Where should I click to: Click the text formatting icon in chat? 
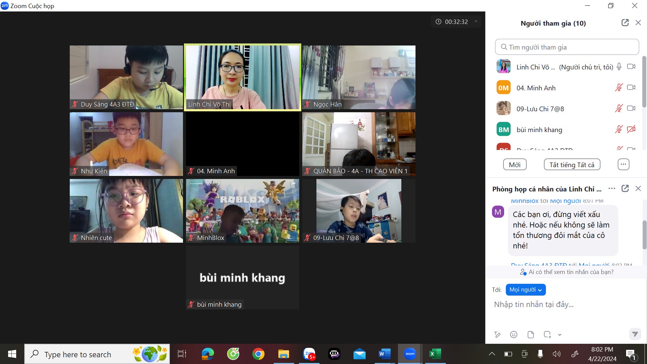coord(497,334)
